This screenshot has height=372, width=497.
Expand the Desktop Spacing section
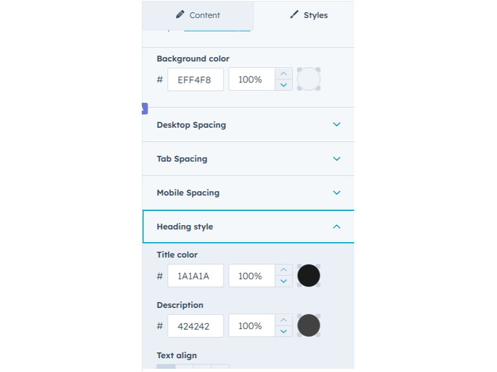click(x=248, y=125)
